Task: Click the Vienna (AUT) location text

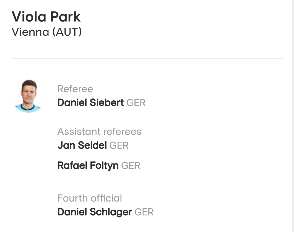Action: [x=47, y=32]
